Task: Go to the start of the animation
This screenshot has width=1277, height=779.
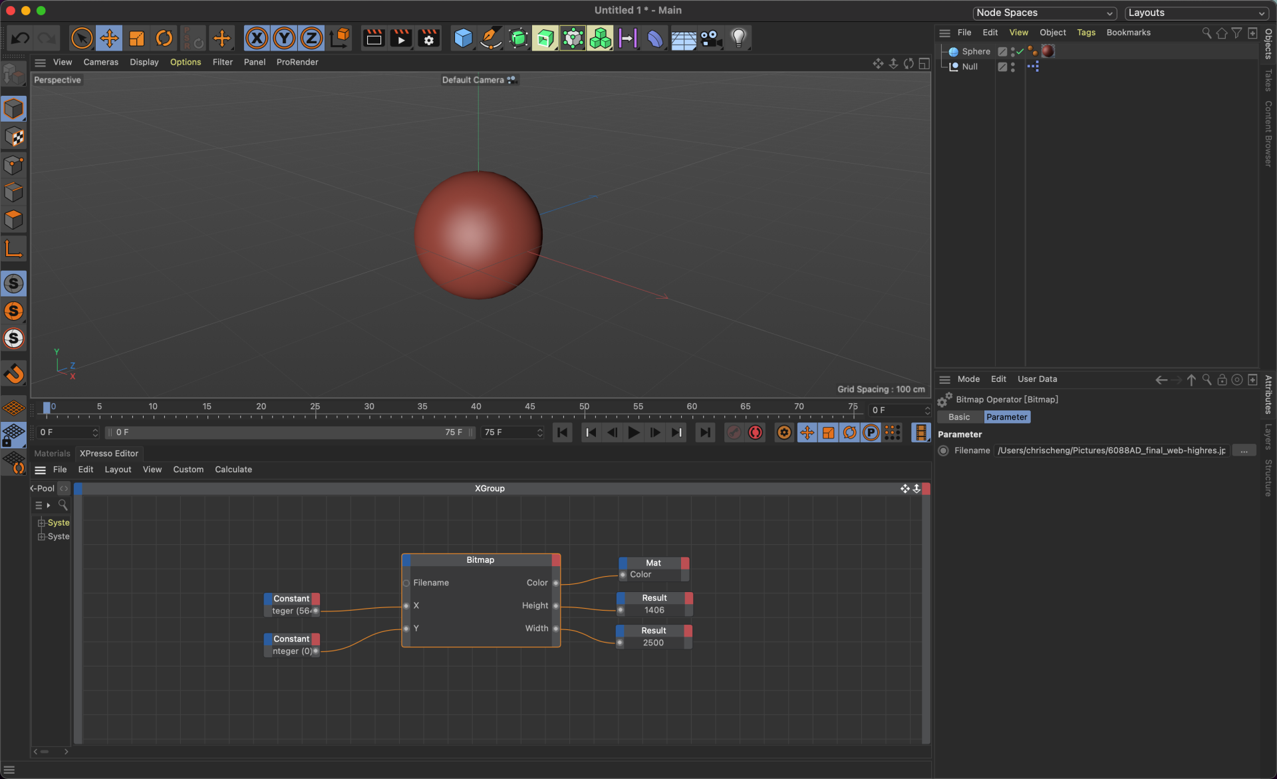Action: click(x=562, y=433)
